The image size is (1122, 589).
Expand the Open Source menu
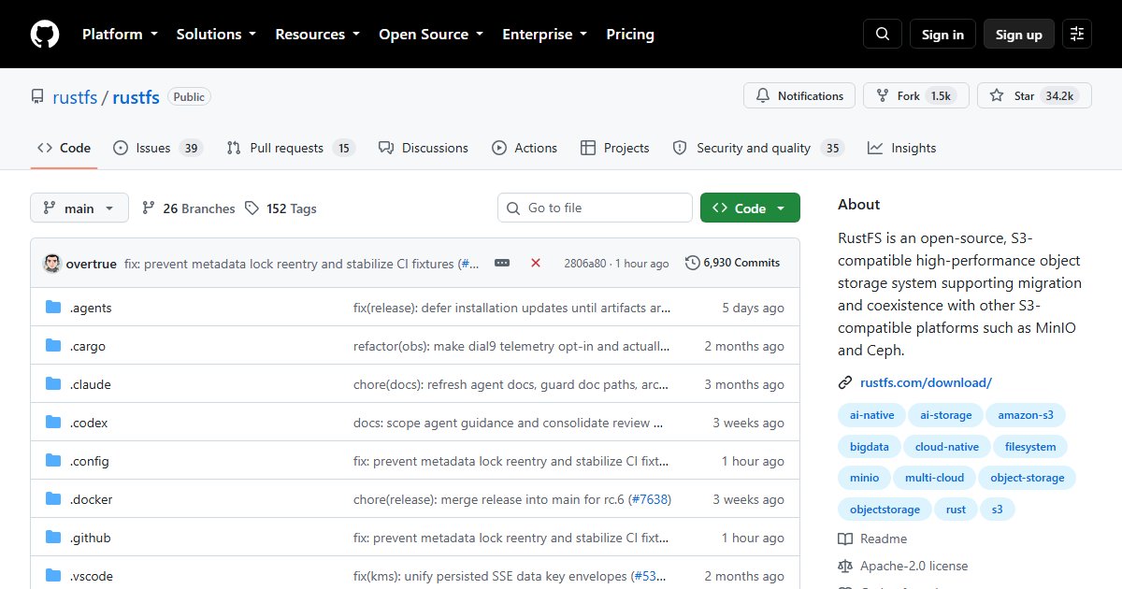(x=431, y=35)
